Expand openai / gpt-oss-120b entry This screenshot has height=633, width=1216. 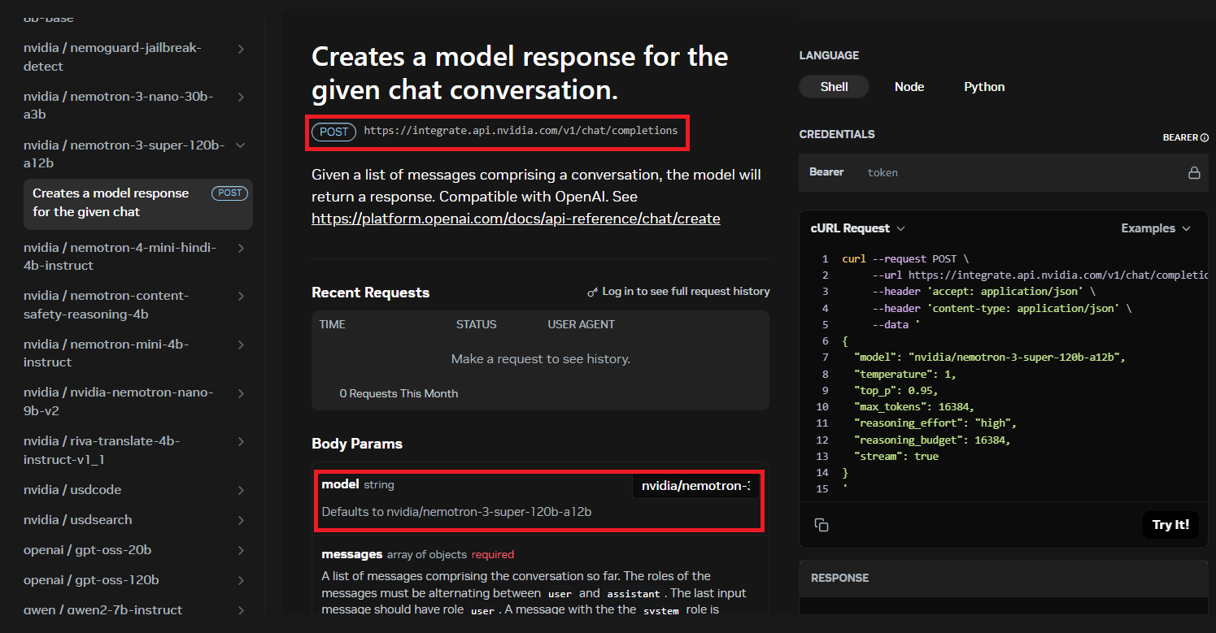click(241, 580)
